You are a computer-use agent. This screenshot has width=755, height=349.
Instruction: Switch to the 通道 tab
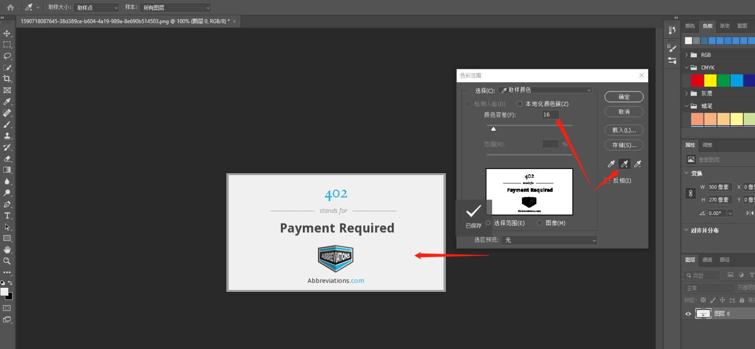coord(707,260)
